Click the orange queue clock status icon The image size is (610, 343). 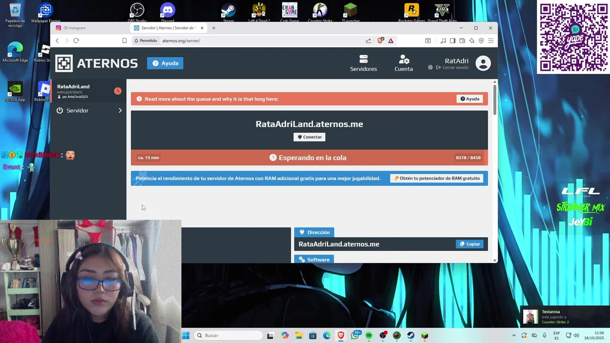118,91
